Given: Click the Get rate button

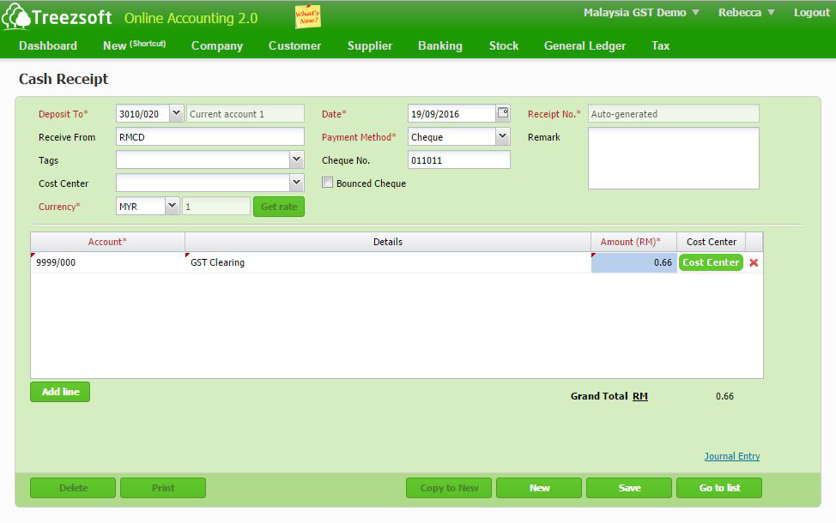Looking at the screenshot, I should (279, 207).
